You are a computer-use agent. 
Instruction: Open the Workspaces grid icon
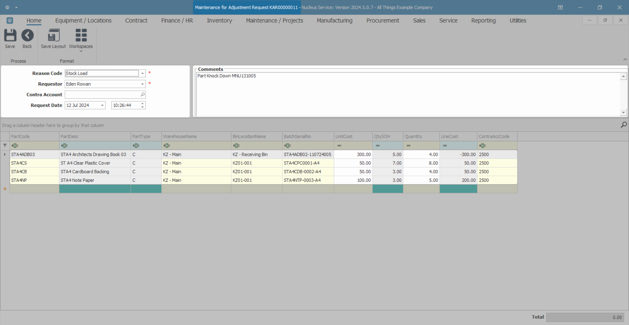[x=81, y=35]
